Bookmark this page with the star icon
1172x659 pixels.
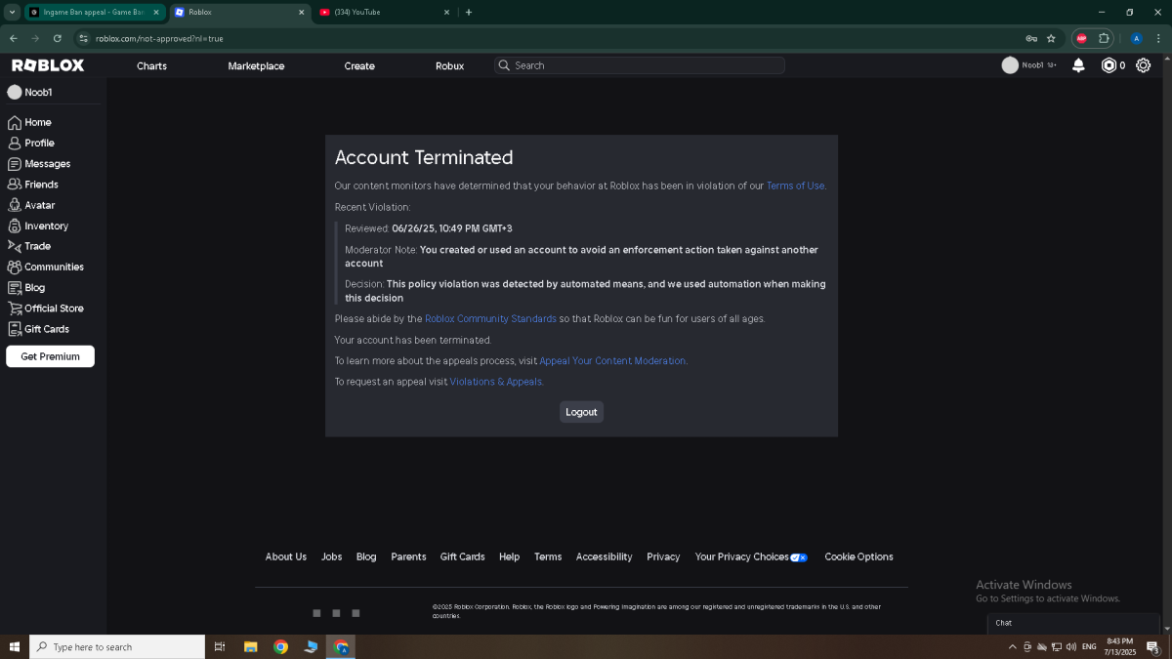[x=1051, y=38]
